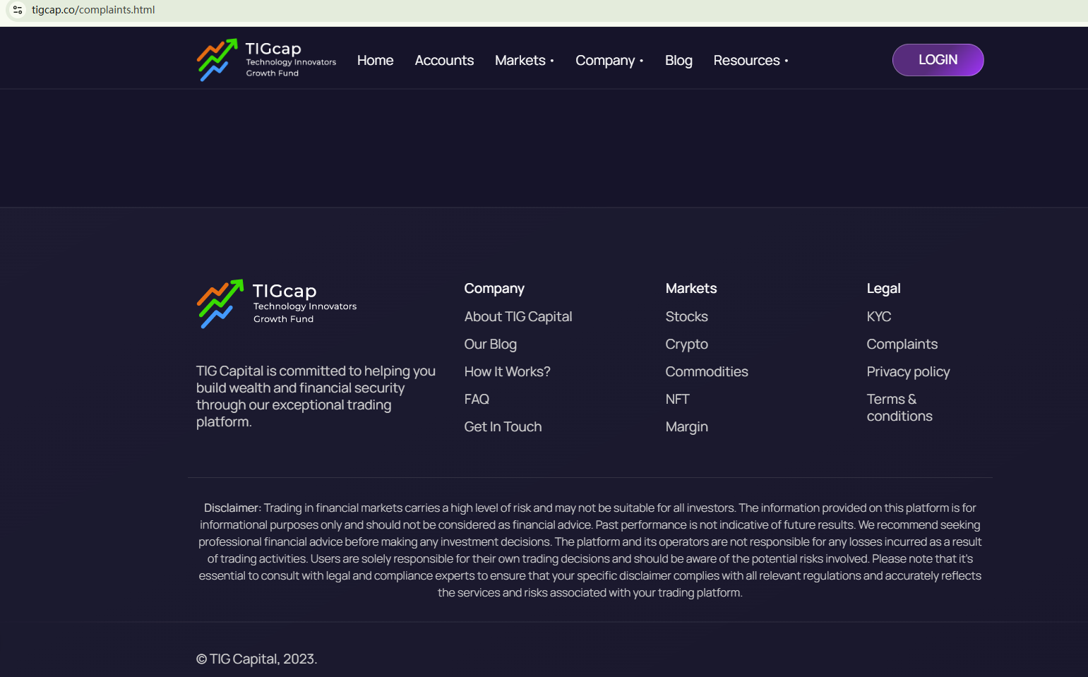Click the TIGcap logo in the header

(266, 60)
